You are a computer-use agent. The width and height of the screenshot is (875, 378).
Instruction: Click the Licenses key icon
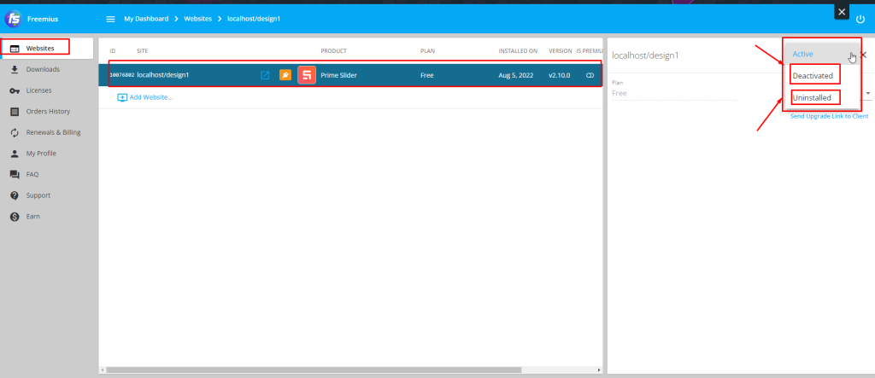[x=15, y=91]
